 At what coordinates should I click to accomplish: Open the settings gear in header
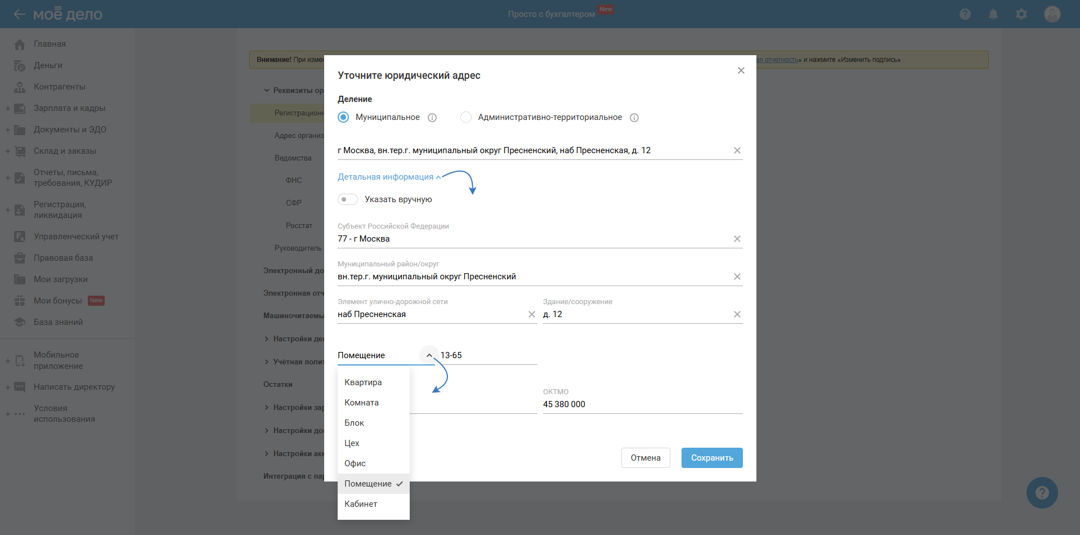point(1021,14)
